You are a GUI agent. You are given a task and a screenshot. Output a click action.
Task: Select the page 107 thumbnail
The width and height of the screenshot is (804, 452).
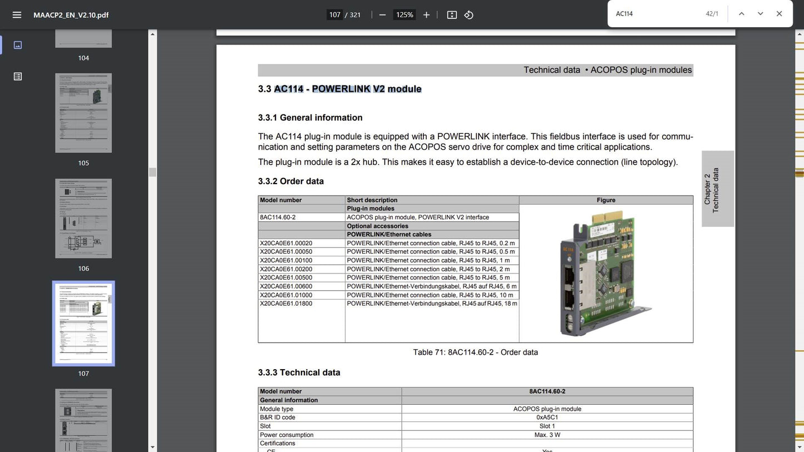tap(83, 324)
